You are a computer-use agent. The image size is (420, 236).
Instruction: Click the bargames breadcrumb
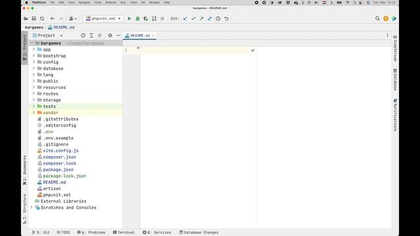coord(34,28)
